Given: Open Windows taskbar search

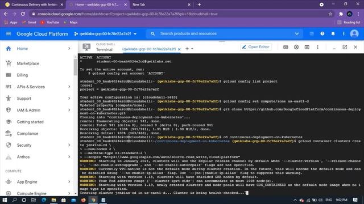Looking at the screenshot, I should [x=14, y=200].
